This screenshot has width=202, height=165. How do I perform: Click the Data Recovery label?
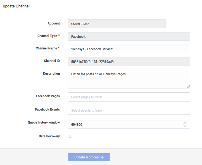coord(49,136)
